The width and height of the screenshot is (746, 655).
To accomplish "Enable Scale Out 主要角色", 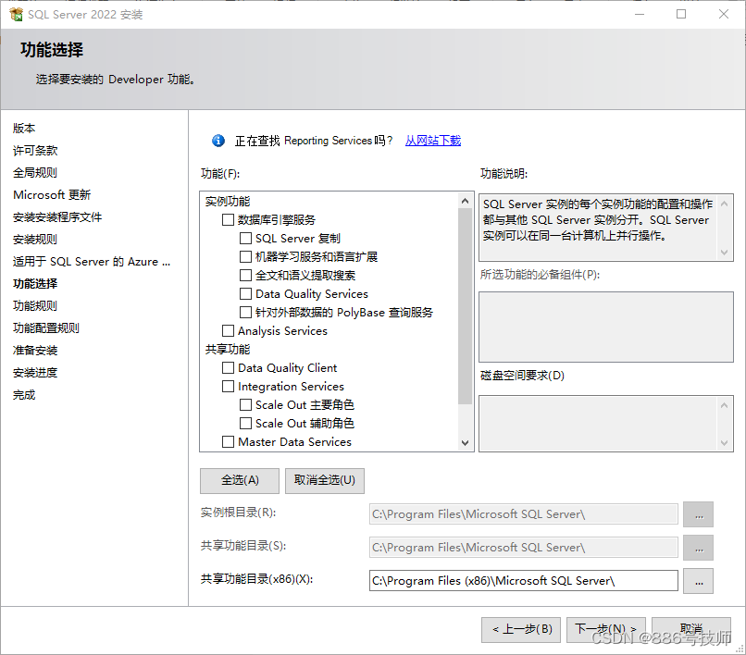I will click(245, 404).
